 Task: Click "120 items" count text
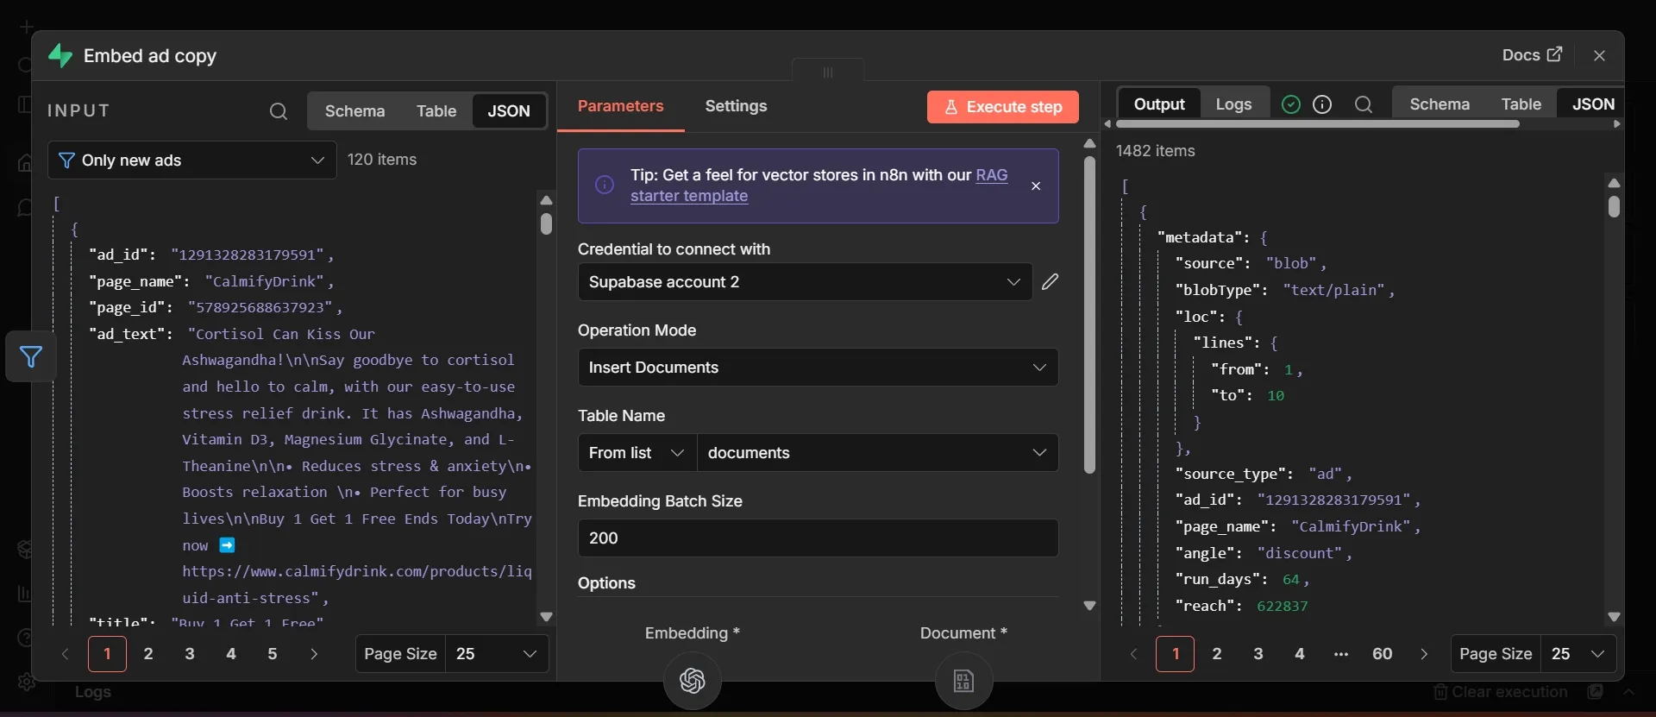[x=382, y=160]
